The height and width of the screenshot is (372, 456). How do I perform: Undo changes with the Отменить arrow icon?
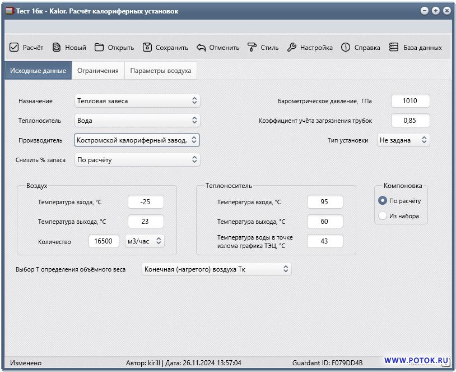pyautogui.click(x=201, y=48)
